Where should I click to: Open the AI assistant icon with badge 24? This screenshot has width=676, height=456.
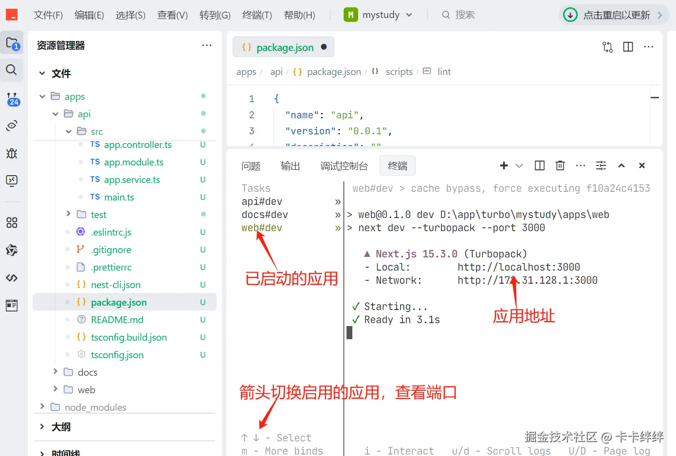pos(13,99)
